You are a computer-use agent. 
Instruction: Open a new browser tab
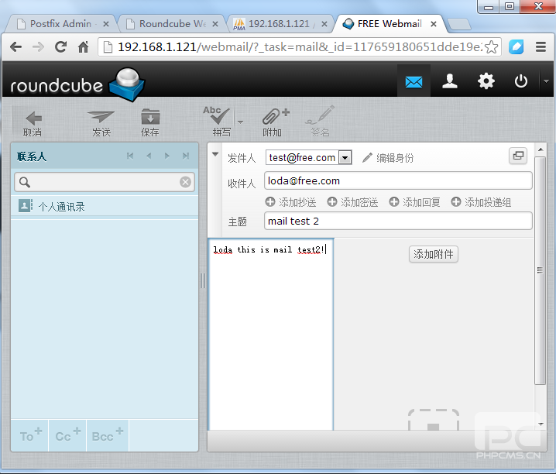coord(459,24)
